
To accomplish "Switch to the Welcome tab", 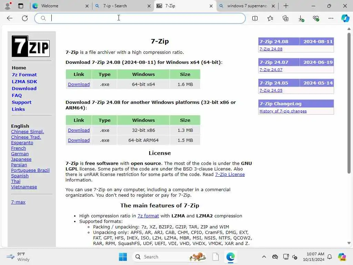I will [x=61, y=6].
